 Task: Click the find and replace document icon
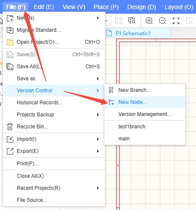[132, 21]
